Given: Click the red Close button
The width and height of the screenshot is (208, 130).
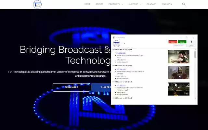Looking at the screenshot, I should [x=173, y=42].
